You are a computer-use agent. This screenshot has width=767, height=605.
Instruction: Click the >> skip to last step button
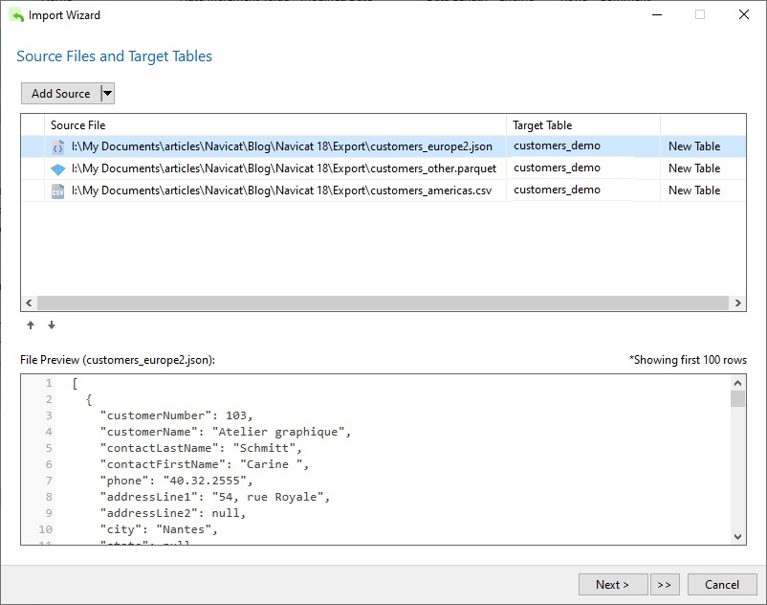point(665,585)
